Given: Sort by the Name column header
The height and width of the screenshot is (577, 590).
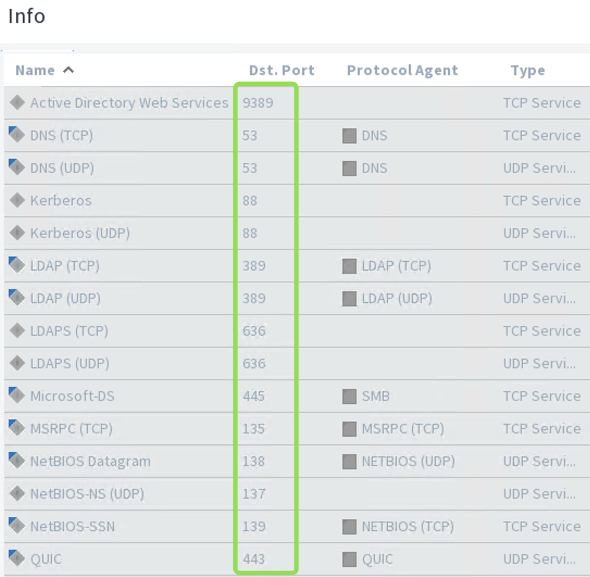Looking at the screenshot, I should pyautogui.click(x=35, y=70).
